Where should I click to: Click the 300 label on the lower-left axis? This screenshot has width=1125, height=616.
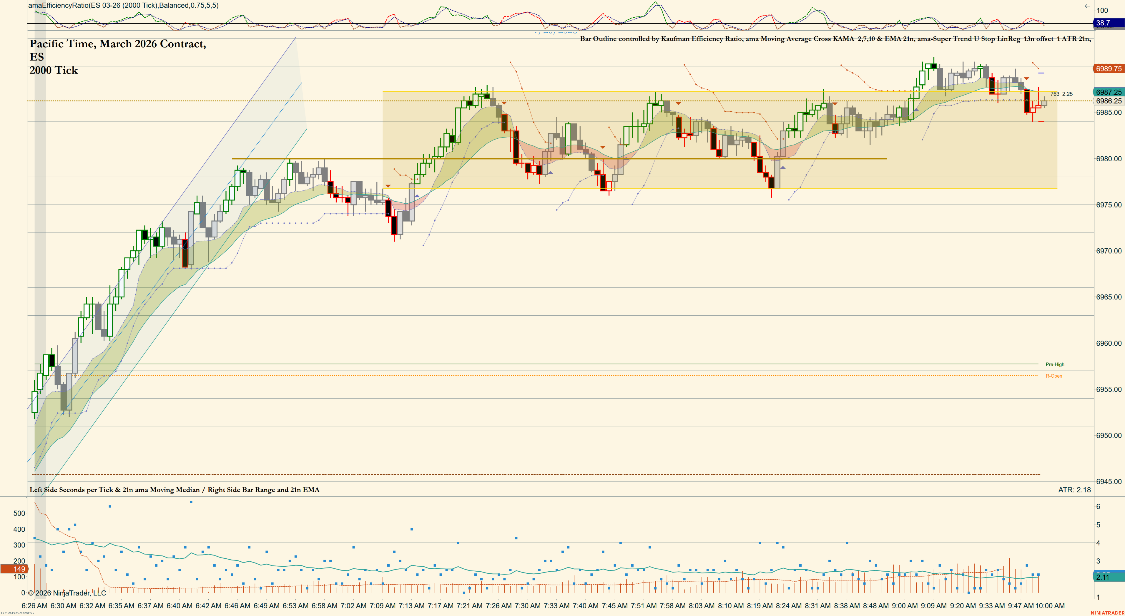[19, 545]
